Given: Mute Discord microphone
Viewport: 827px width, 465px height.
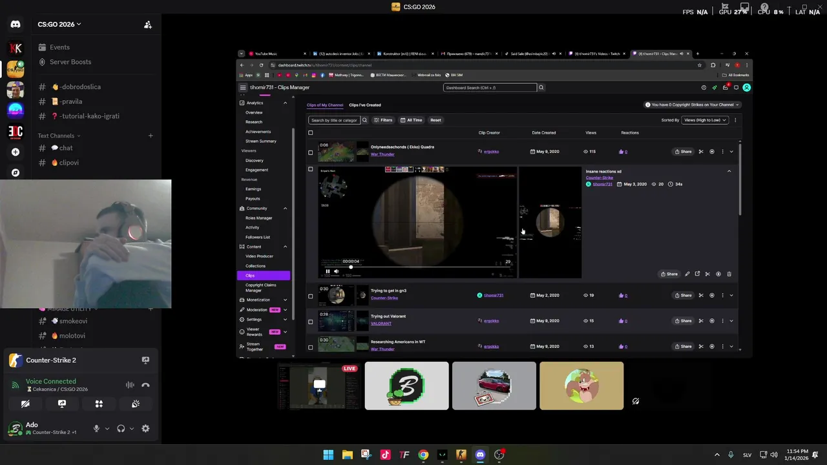Looking at the screenshot, I should pyautogui.click(x=96, y=428).
